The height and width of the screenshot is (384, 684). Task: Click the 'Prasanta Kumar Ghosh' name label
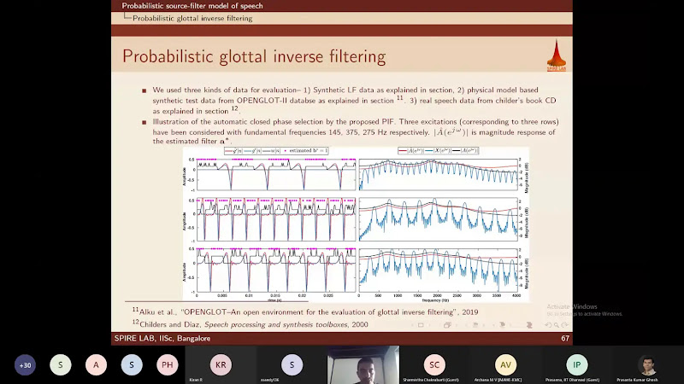[x=637, y=380]
